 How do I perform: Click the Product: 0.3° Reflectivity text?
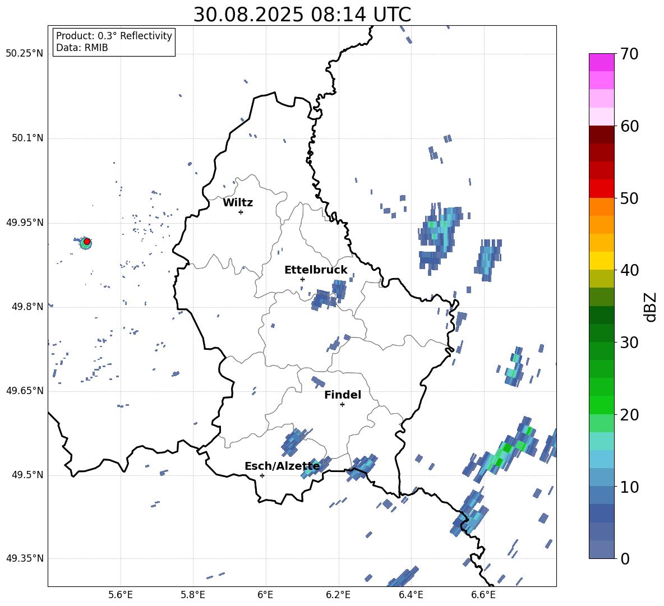(x=114, y=35)
